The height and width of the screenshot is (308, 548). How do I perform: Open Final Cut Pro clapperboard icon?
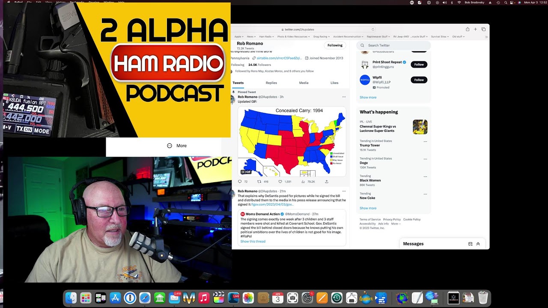[219, 298]
